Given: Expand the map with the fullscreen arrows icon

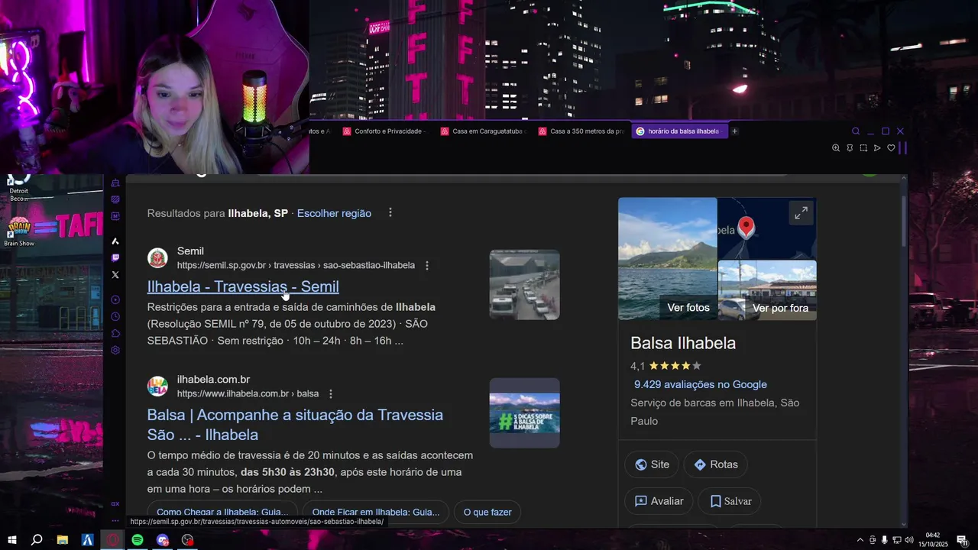Looking at the screenshot, I should point(801,213).
